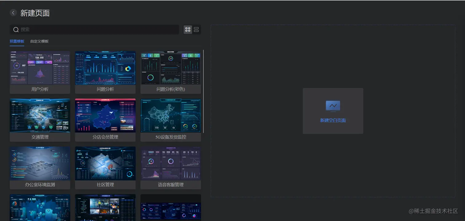Open the 5G设备发货监控 template thumbnail

click(x=171, y=116)
